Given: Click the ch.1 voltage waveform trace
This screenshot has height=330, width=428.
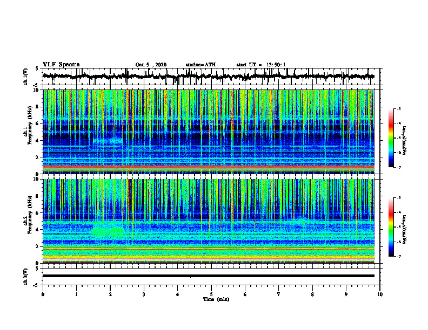Looking at the screenshot, I should (x=208, y=77).
